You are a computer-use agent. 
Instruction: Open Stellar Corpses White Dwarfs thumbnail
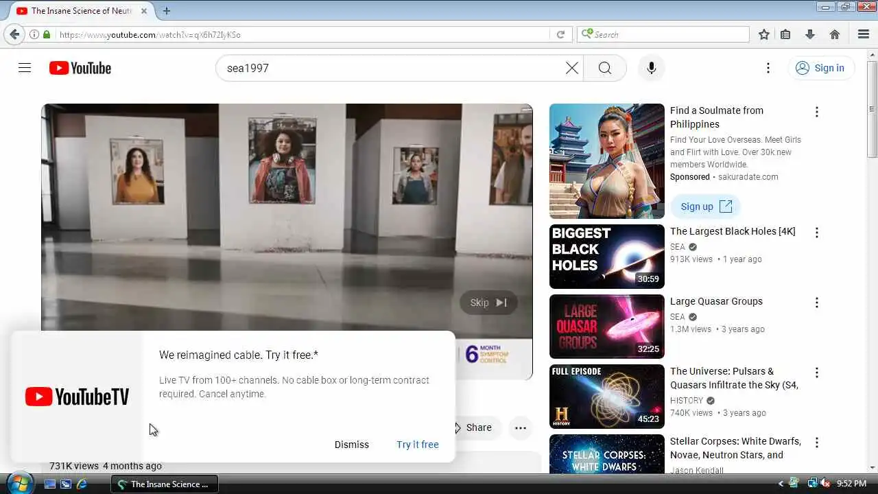[x=607, y=454]
